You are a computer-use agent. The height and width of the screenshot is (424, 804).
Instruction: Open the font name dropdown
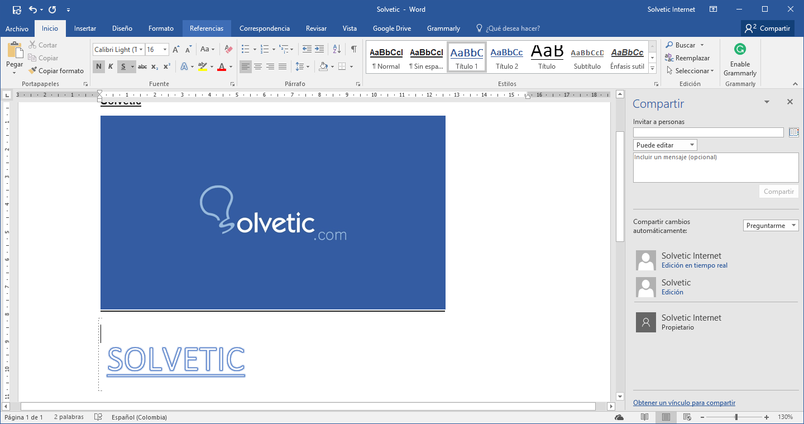coord(141,50)
